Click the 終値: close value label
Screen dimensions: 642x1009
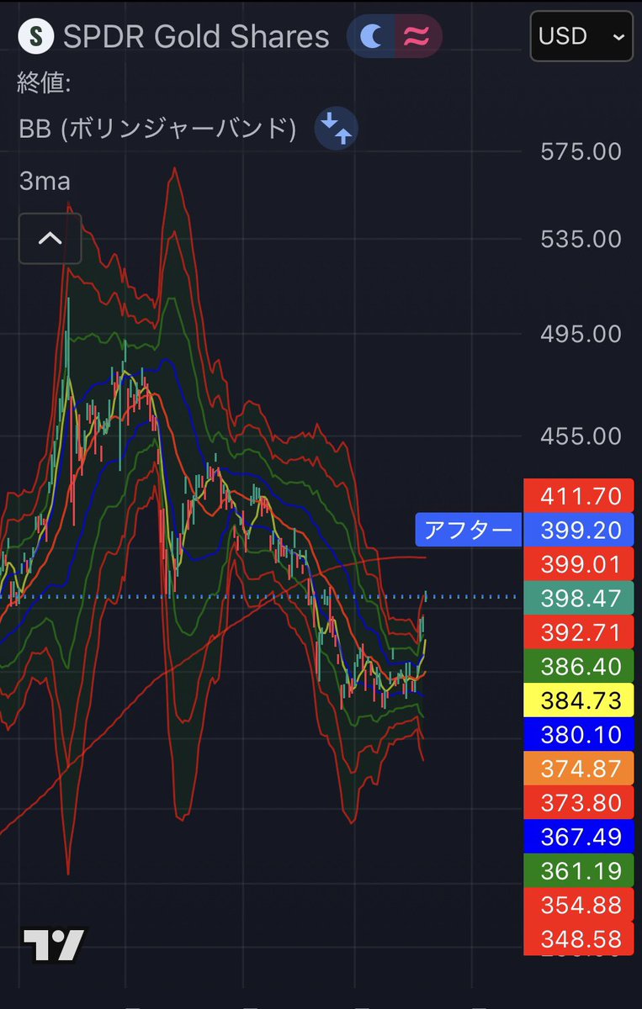(x=45, y=82)
